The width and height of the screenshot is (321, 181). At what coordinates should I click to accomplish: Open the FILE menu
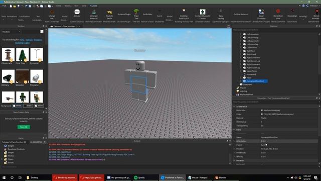point(4,6)
